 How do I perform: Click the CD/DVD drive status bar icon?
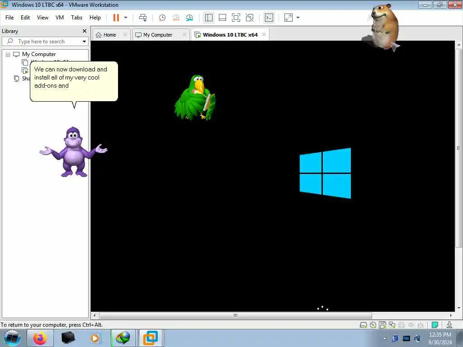pyautogui.click(x=373, y=325)
